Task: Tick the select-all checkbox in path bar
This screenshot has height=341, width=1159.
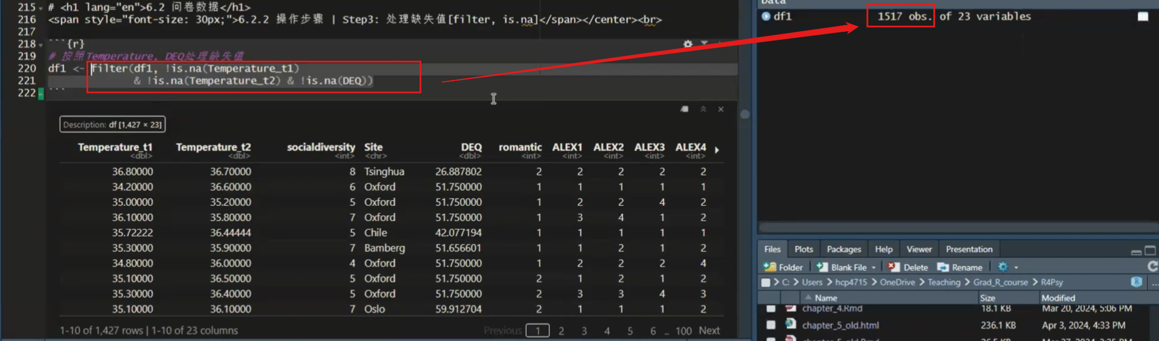Action: tap(766, 282)
